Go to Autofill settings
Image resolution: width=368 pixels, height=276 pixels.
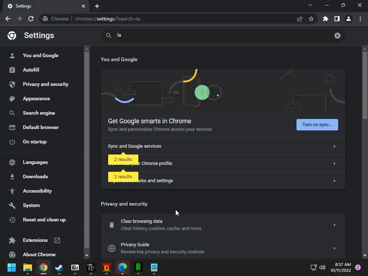[x=31, y=70]
